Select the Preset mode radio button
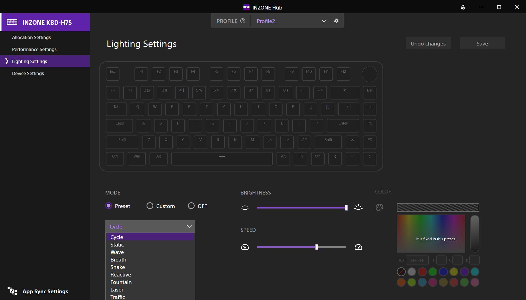Viewport: 526px width, 300px height. tap(109, 206)
